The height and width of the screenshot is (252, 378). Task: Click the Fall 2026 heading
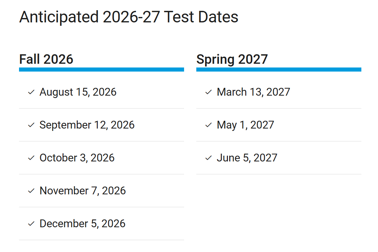click(46, 59)
